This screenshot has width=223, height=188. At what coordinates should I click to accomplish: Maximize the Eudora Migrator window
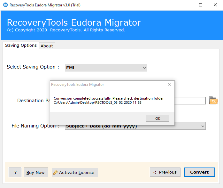pyautogui.click(x=201, y=5)
